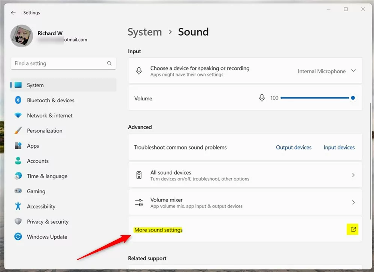This screenshot has height=272, width=374.
Task: Open All sound devices chevron
Action: pyautogui.click(x=353, y=175)
